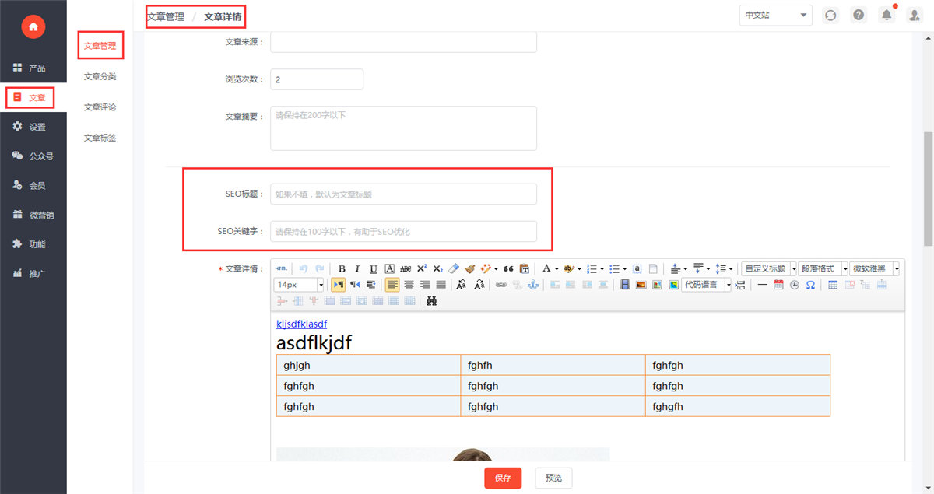Go to 文章分类 submenu

[x=100, y=76]
